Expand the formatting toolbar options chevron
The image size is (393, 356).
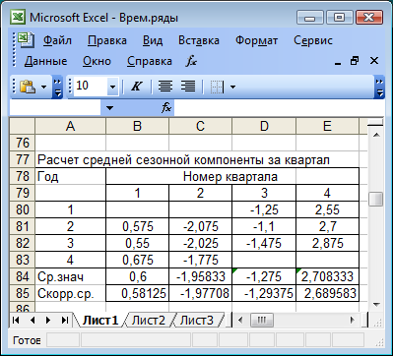click(x=379, y=88)
